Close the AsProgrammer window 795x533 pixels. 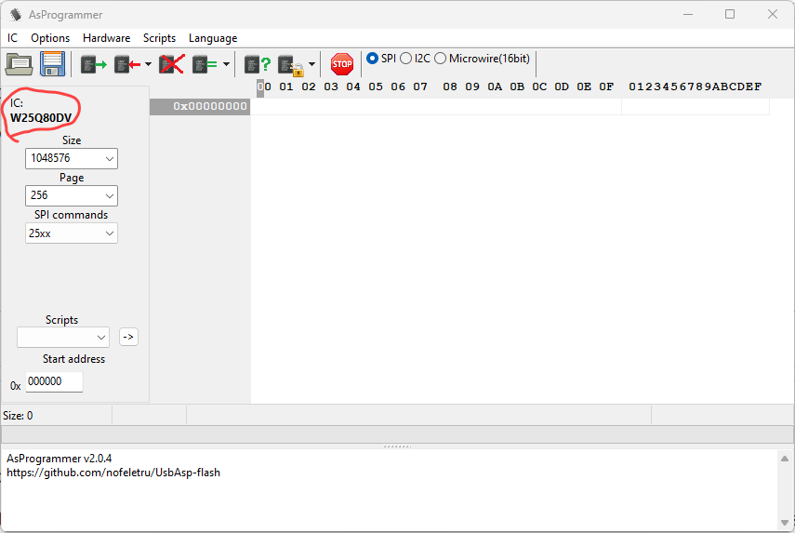pyautogui.click(x=772, y=14)
